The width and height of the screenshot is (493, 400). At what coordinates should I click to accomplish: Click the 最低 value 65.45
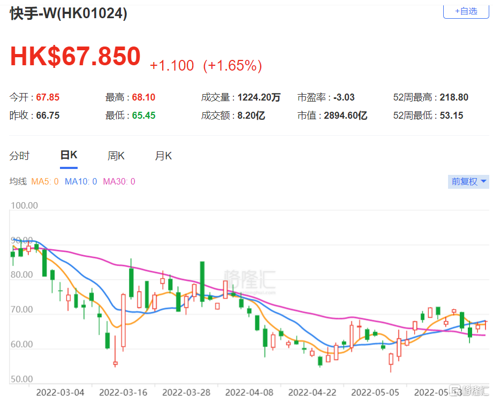[x=143, y=116]
